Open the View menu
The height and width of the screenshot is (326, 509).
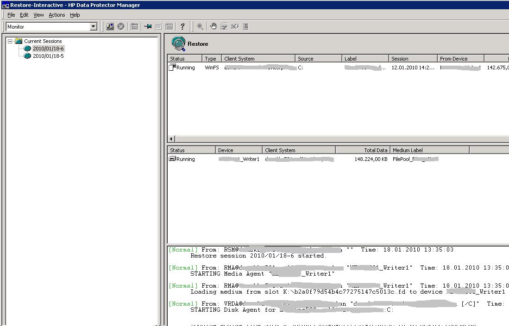click(x=38, y=15)
